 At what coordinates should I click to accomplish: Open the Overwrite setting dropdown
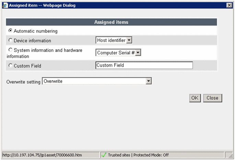coord(97,81)
